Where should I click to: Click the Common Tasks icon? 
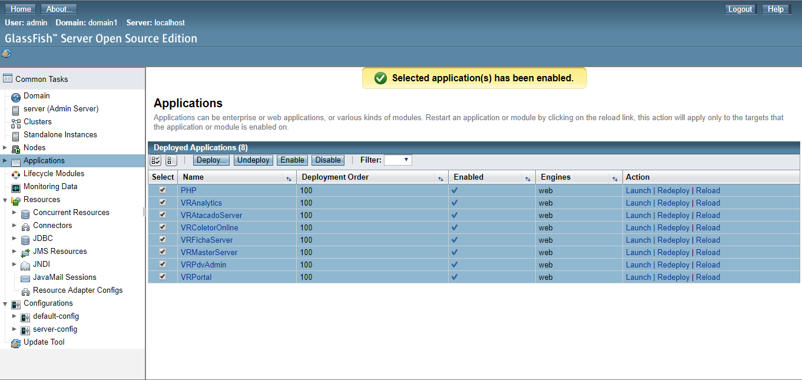pyautogui.click(x=8, y=79)
